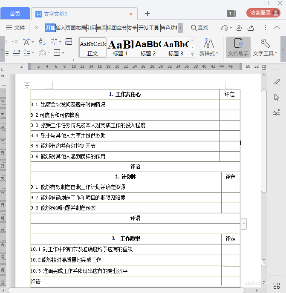Click the 工作质量 heading cell
The width and height of the screenshot is (286, 293).
point(126,239)
